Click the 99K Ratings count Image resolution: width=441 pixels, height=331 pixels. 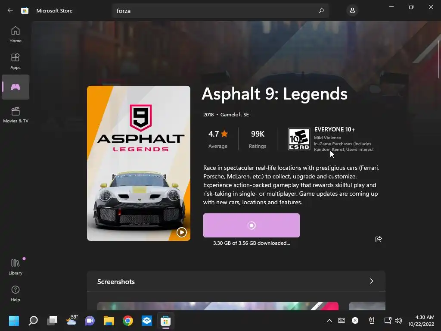(258, 139)
